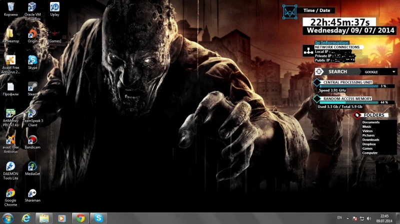Click the EN language indicator
Image resolution: width=400 pixels, height=224 pixels.
click(339, 218)
